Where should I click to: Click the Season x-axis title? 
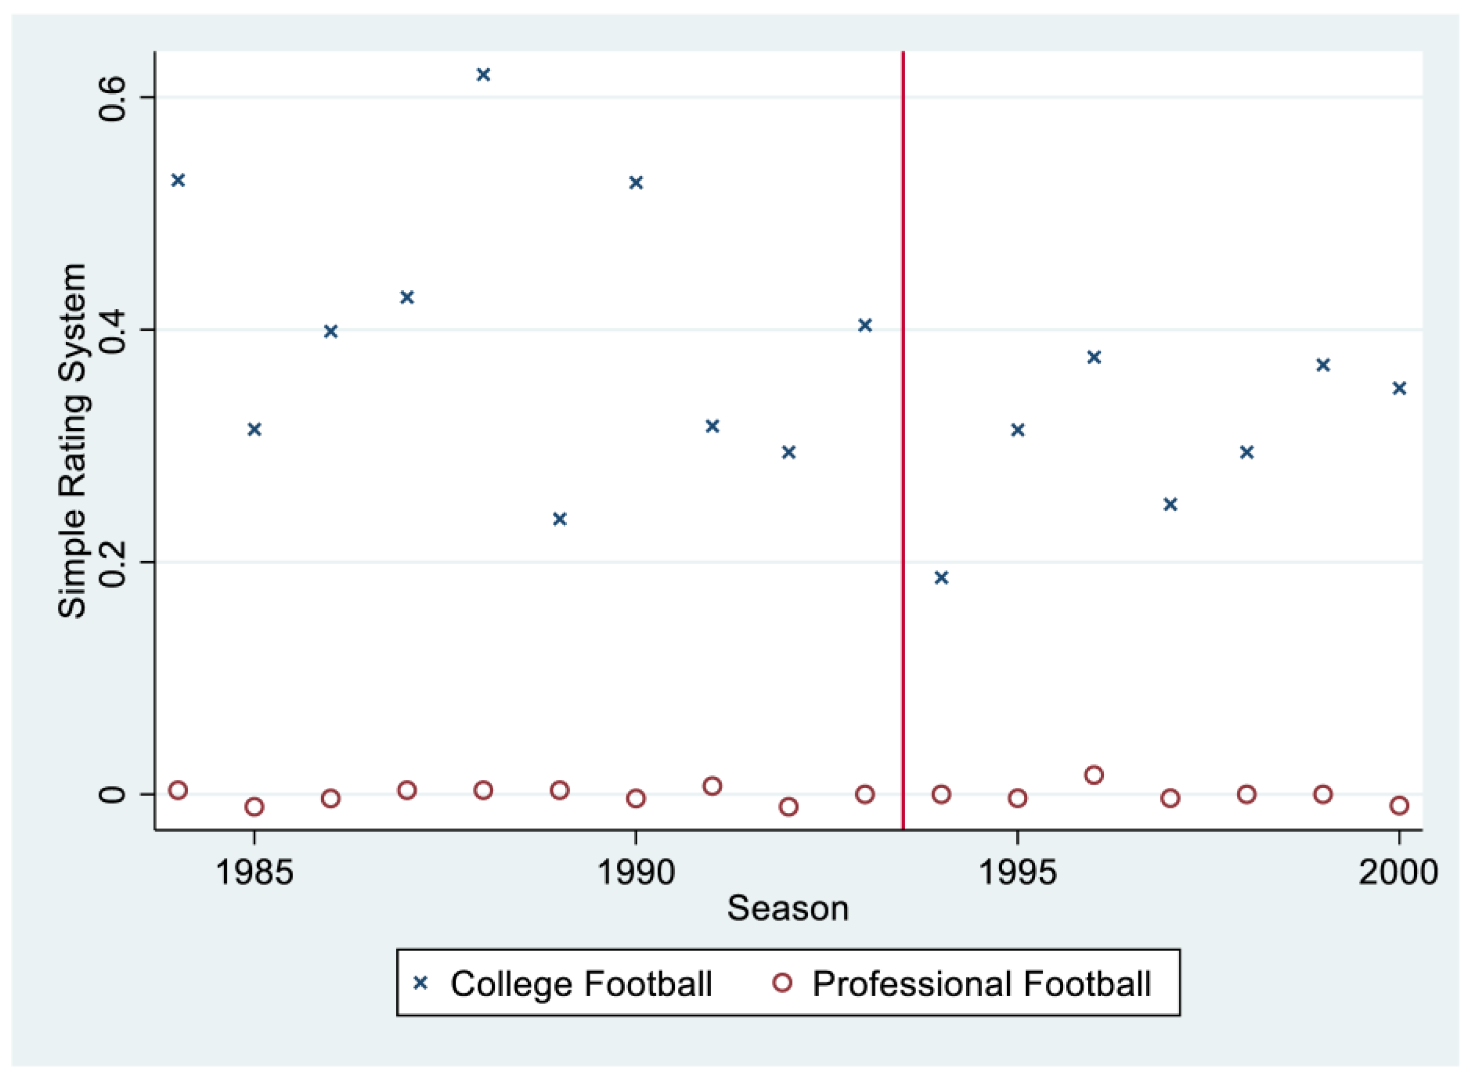[x=788, y=908]
